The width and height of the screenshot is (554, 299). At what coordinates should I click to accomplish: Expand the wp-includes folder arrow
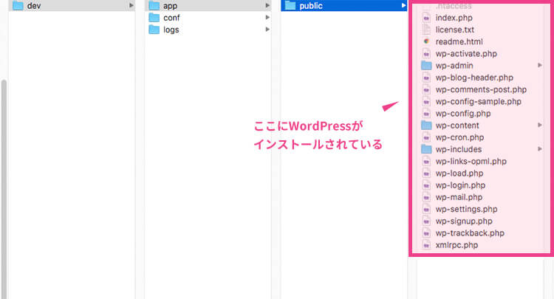pos(540,149)
